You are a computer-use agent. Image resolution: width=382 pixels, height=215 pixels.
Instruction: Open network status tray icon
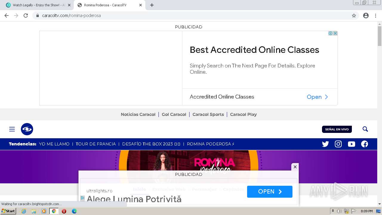pos(346,211)
